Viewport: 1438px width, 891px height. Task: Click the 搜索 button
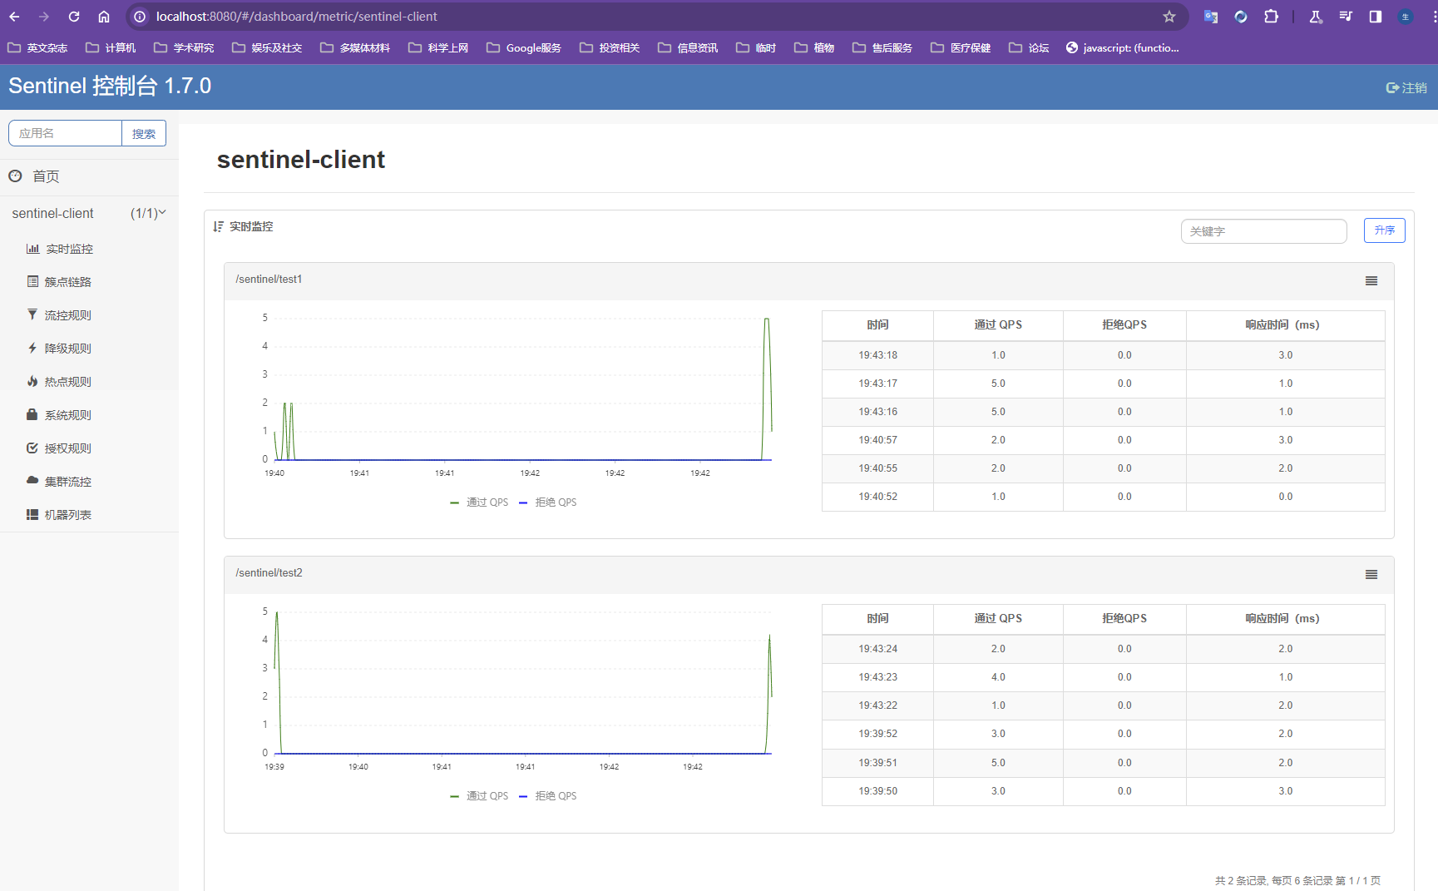point(144,133)
